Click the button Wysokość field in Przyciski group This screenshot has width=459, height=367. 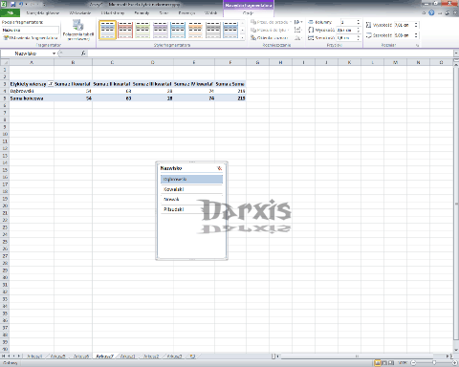(346, 30)
